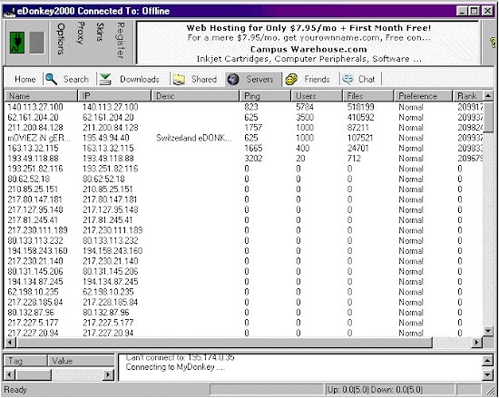Click log panel scroll up arrow
Image resolution: width=499 pixels, height=398 pixels.
[x=488, y=360]
